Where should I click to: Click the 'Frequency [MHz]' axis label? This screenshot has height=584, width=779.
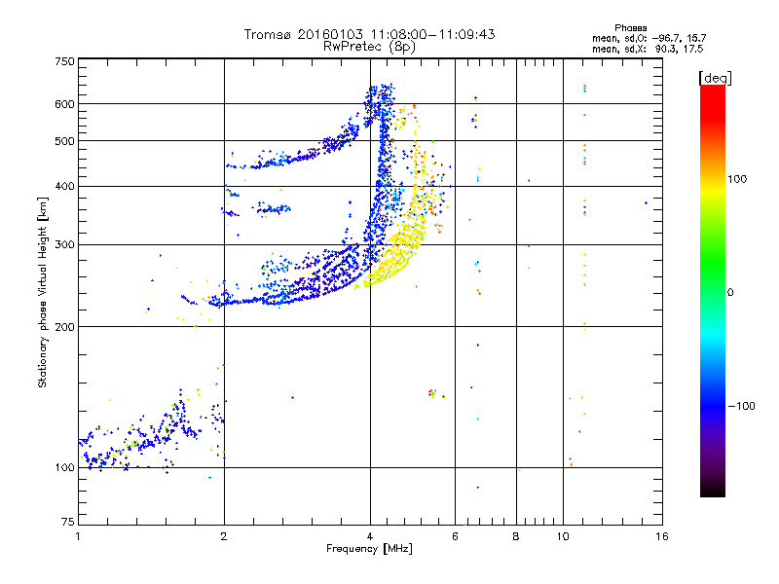369,549
